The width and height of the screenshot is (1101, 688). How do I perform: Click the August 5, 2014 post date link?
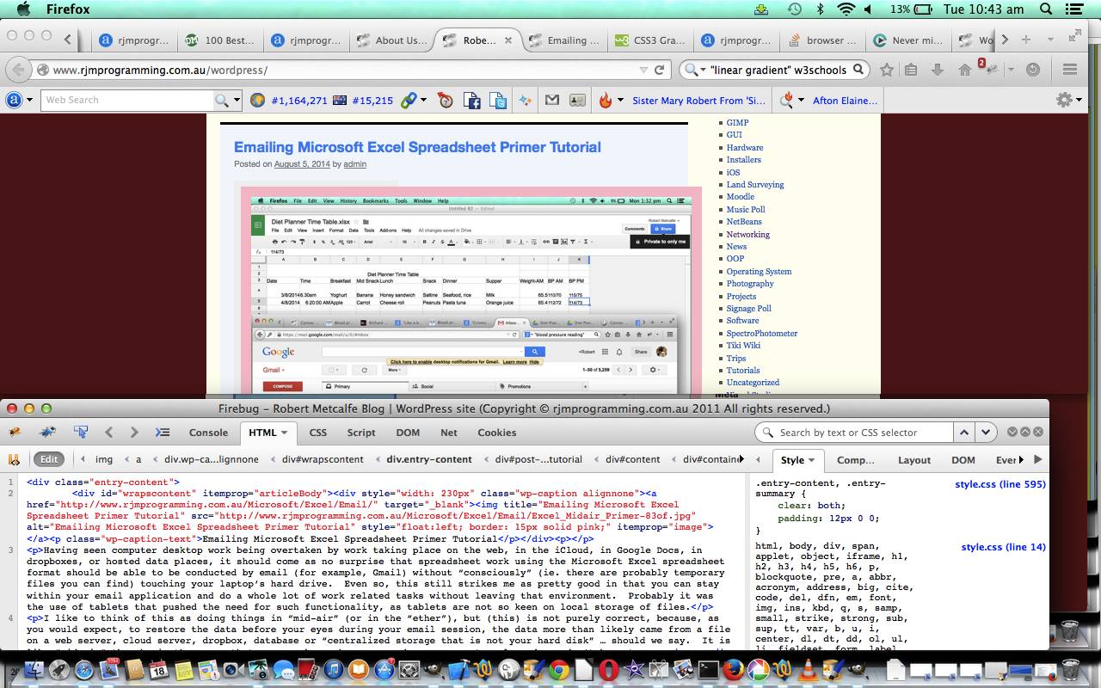302,163
